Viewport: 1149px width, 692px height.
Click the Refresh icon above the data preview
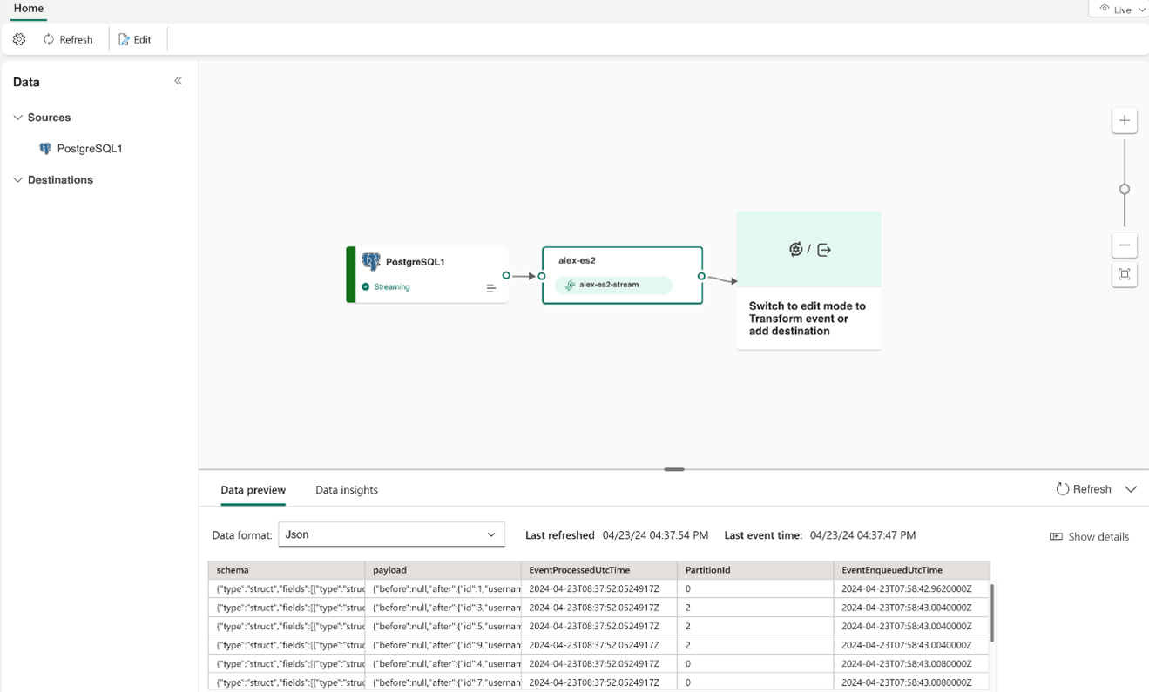coord(1061,489)
